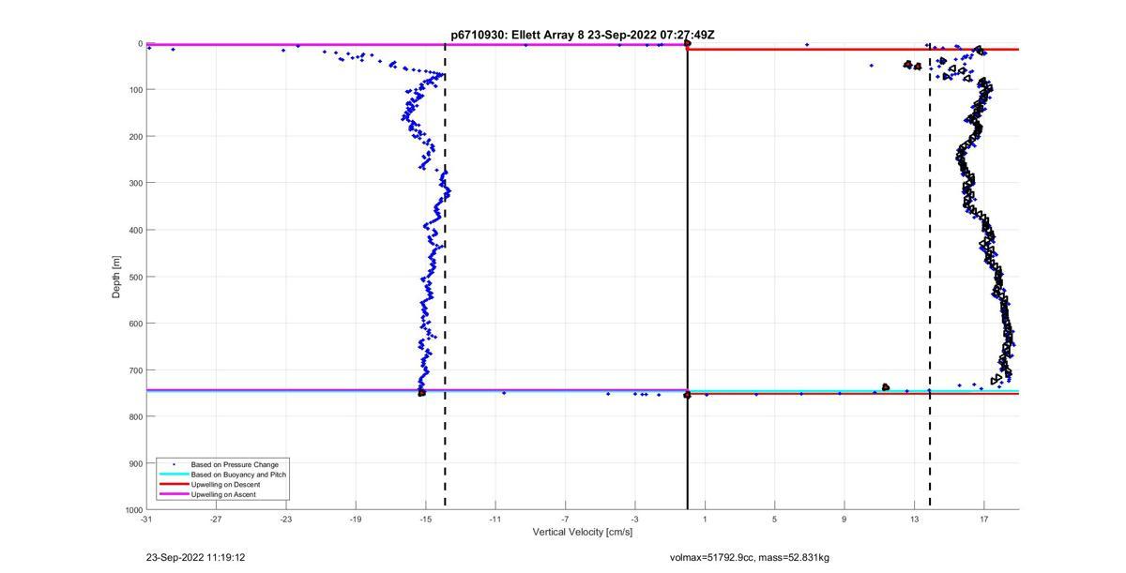1126x573 pixels.
Task: Click the y-axis tick label '400'
Action: [135, 230]
